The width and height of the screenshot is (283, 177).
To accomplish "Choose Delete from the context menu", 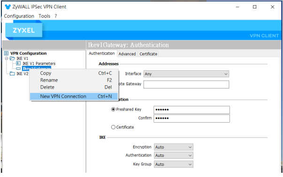I will [x=74, y=87].
